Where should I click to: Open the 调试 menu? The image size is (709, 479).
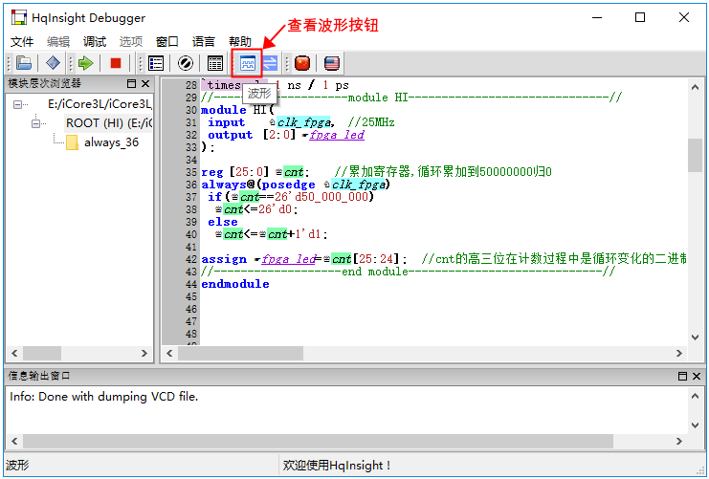point(95,42)
